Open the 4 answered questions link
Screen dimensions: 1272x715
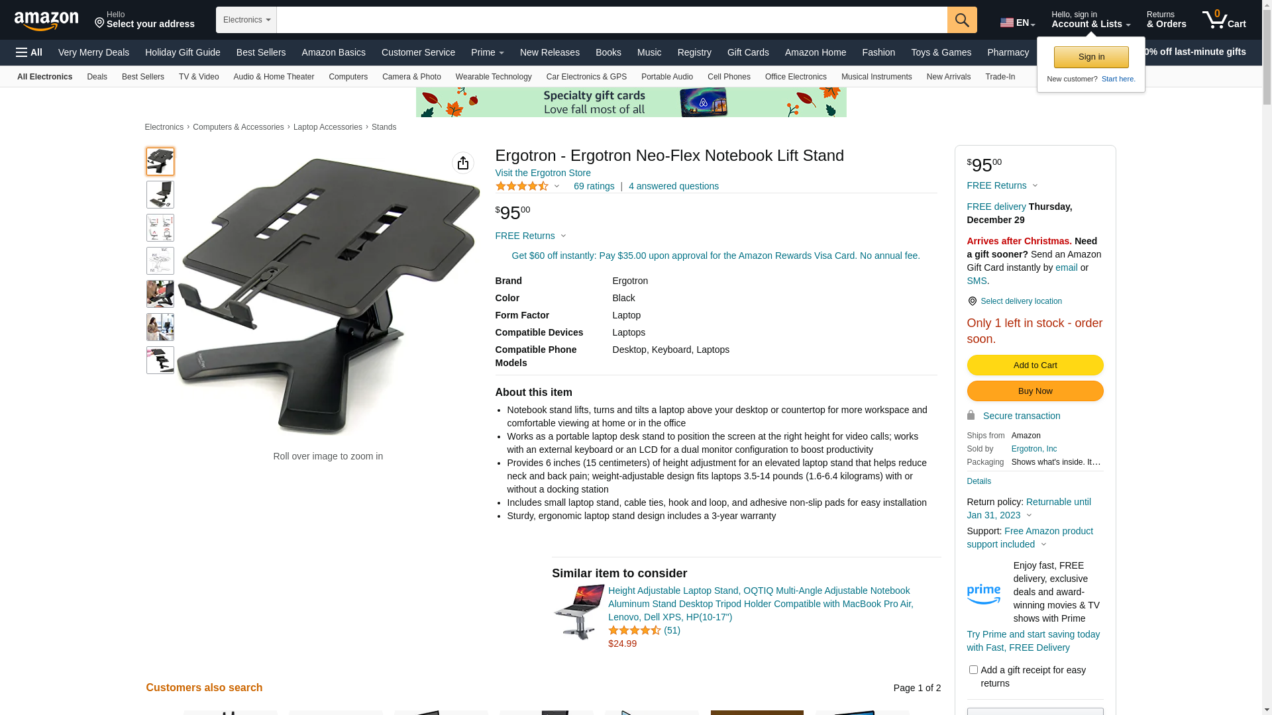(x=674, y=186)
